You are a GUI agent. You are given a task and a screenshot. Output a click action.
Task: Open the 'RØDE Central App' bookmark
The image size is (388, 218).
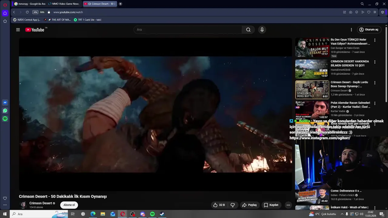click(x=27, y=20)
